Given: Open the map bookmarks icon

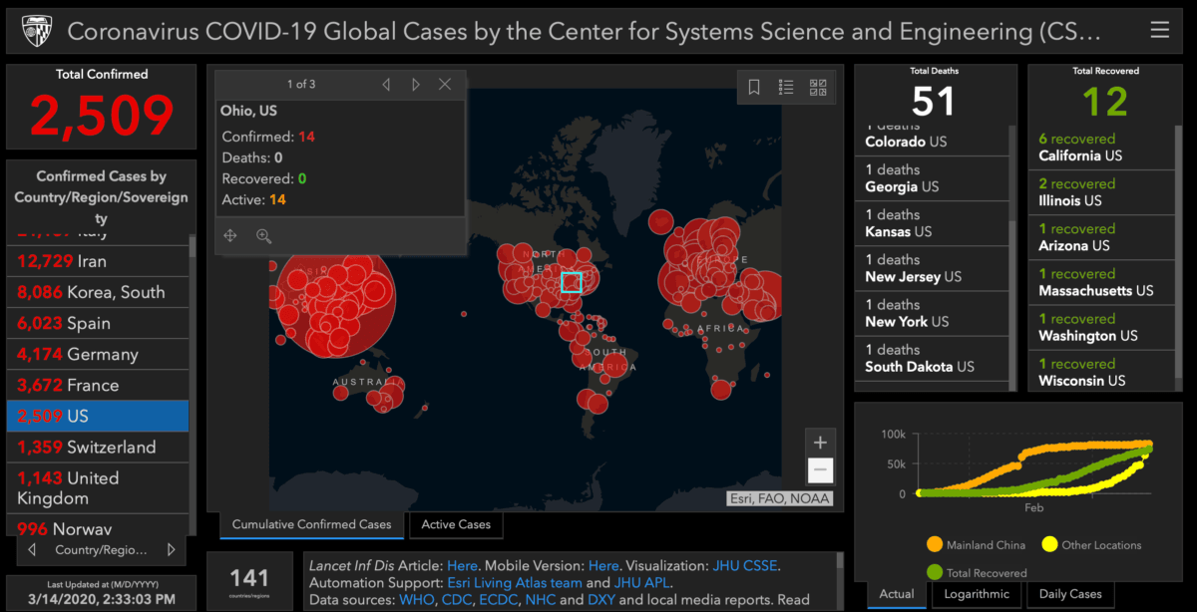Looking at the screenshot, I should (x=754, y=88).
